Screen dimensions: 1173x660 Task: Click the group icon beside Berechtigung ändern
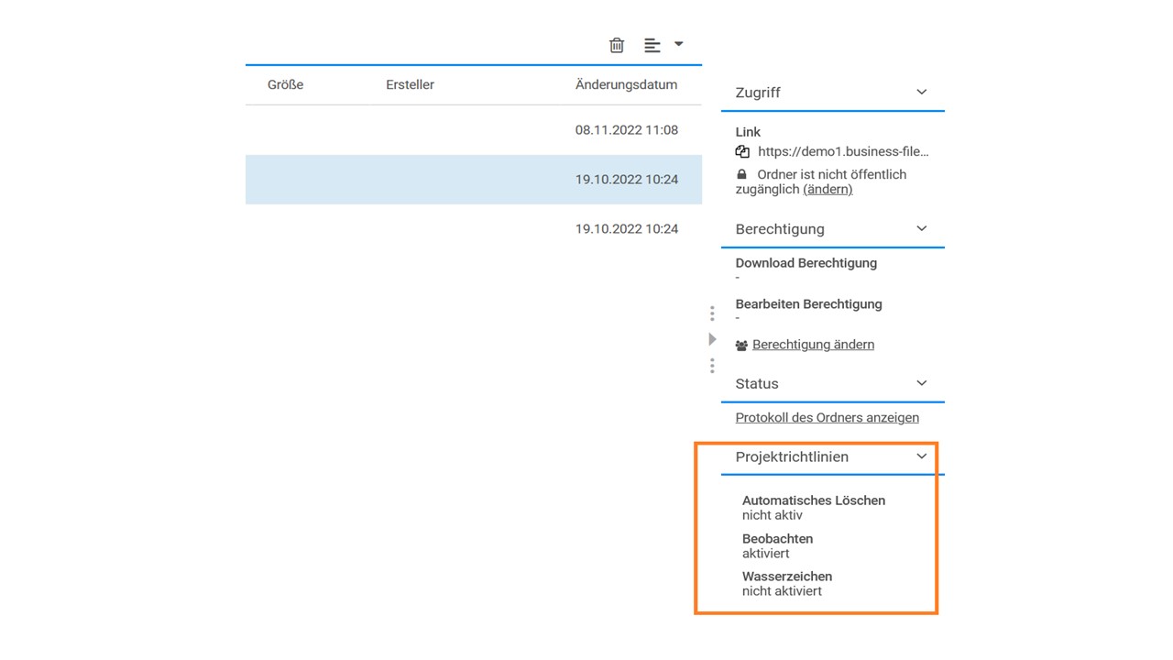coord(741,346)
